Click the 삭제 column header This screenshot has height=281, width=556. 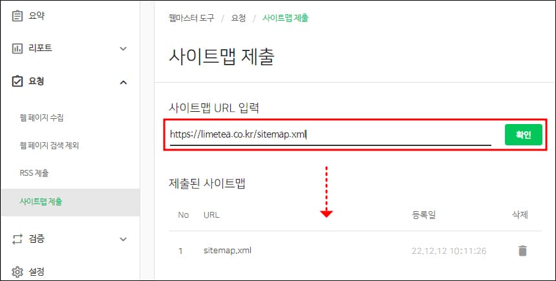coord(520,214)
